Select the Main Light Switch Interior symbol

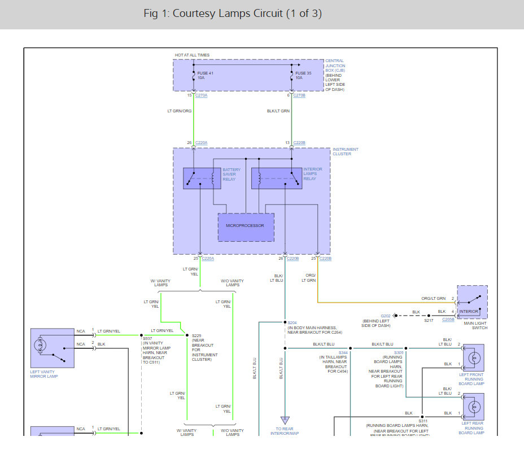click(472, 302)
